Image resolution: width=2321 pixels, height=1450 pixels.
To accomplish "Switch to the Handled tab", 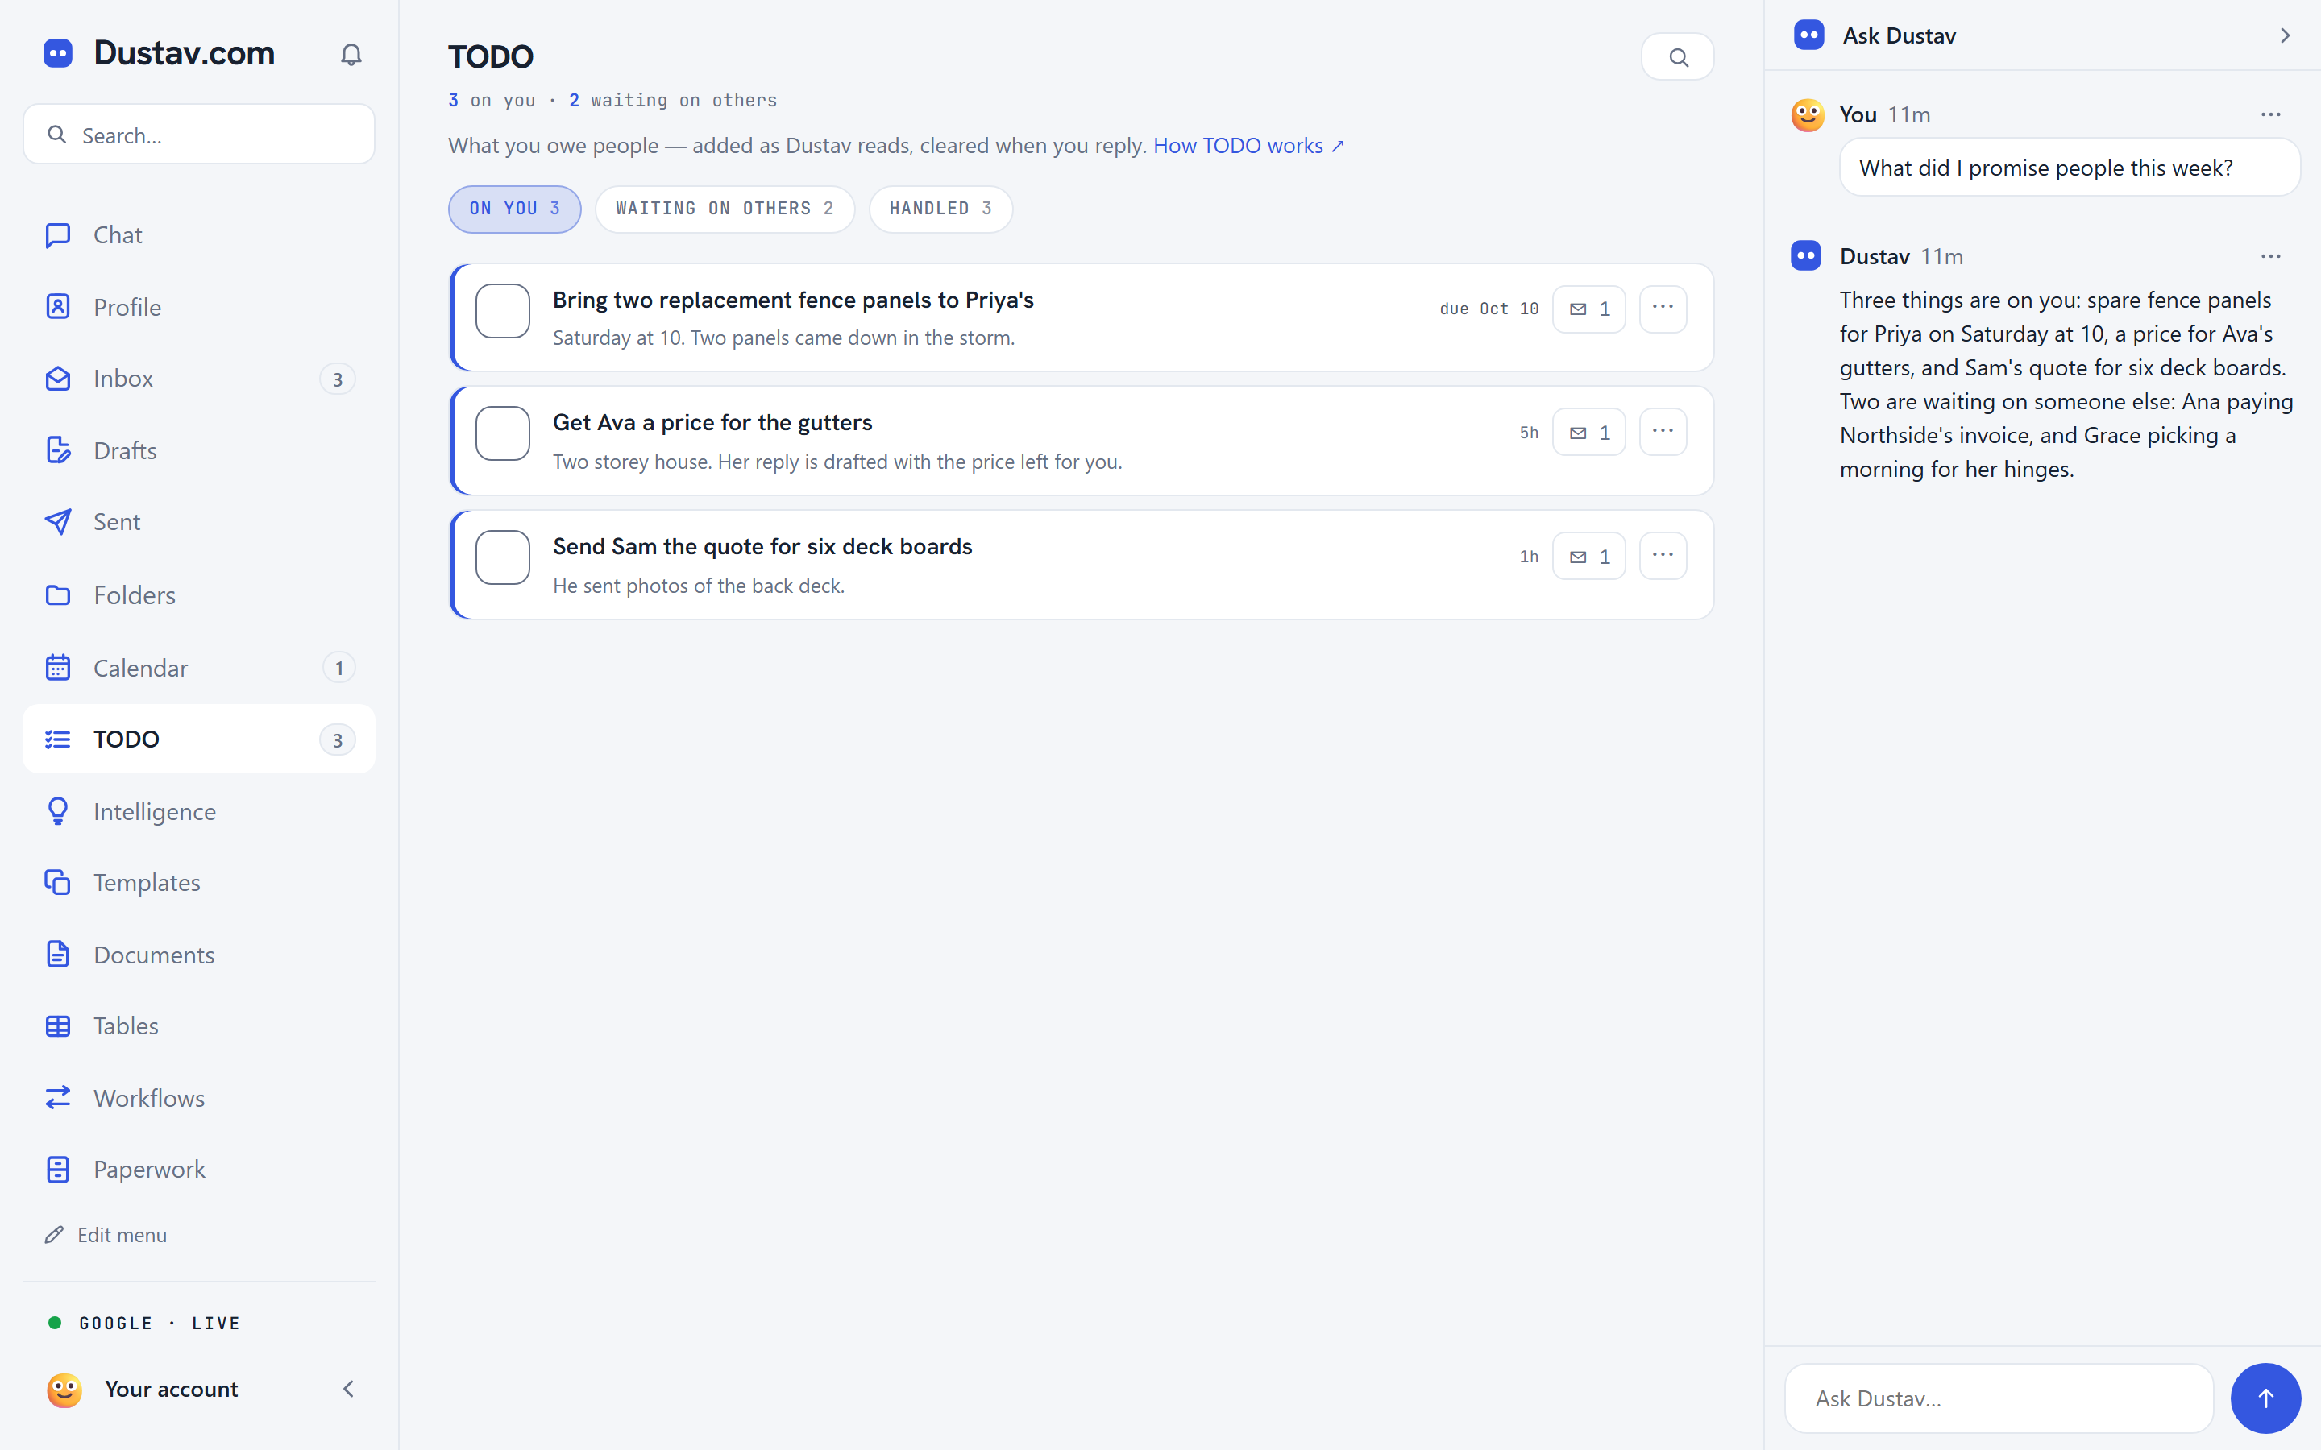I will click(940, 209).
